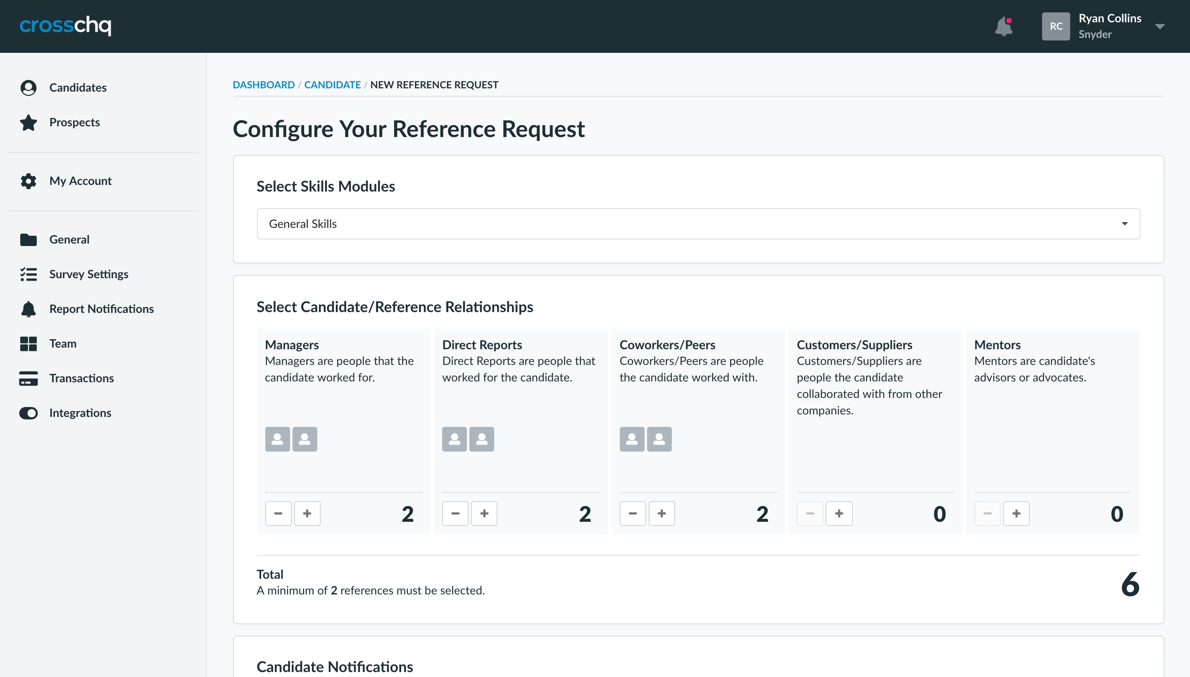
Task: Add a Customers/Suppliers reference
Action: [839, 514]
